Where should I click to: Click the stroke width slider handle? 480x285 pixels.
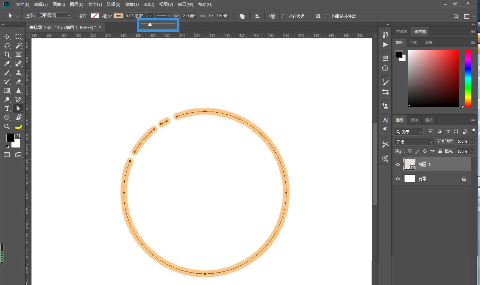[150, 25]
